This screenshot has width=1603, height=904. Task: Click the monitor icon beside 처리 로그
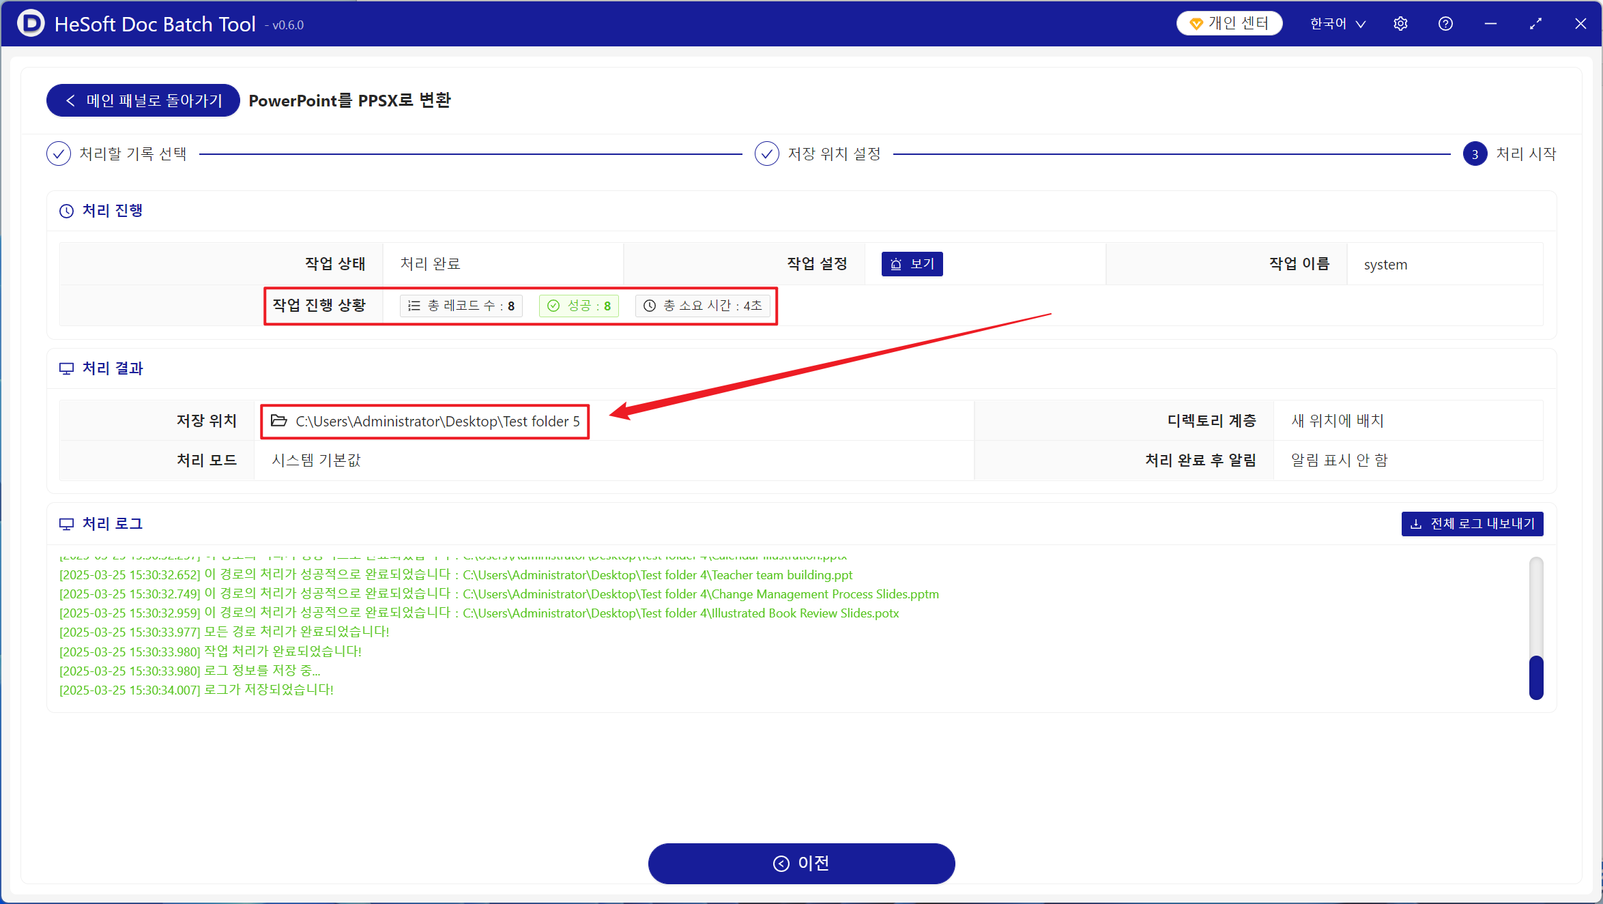tap(66, 524)
